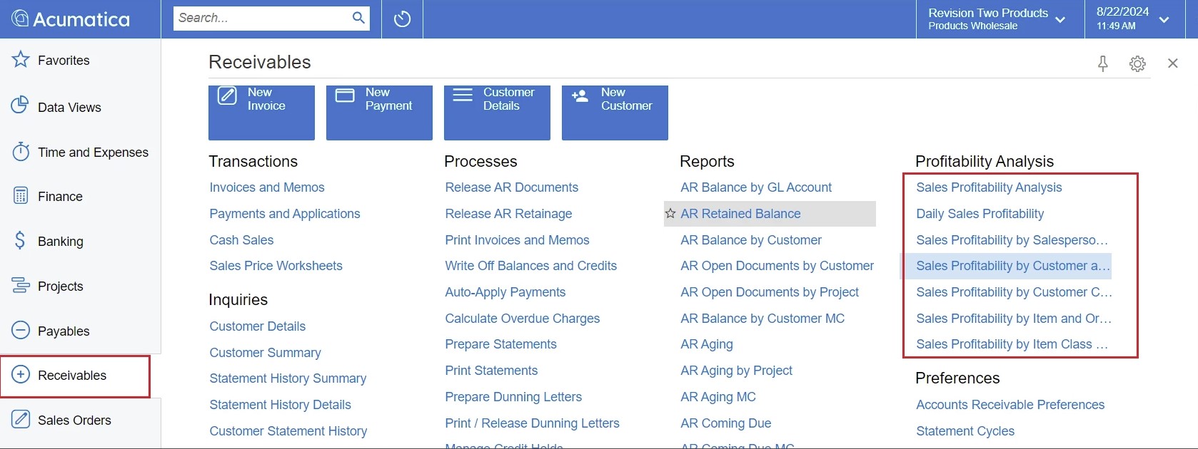The height and width of the screenshot is (449, 1198).
Task: Open the Customer Details tile
Action: tap(497, 113)
